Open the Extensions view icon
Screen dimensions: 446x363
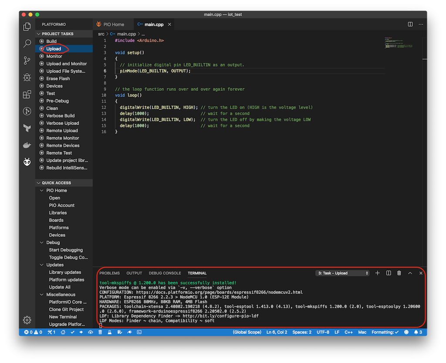click(x=27, y=94)
